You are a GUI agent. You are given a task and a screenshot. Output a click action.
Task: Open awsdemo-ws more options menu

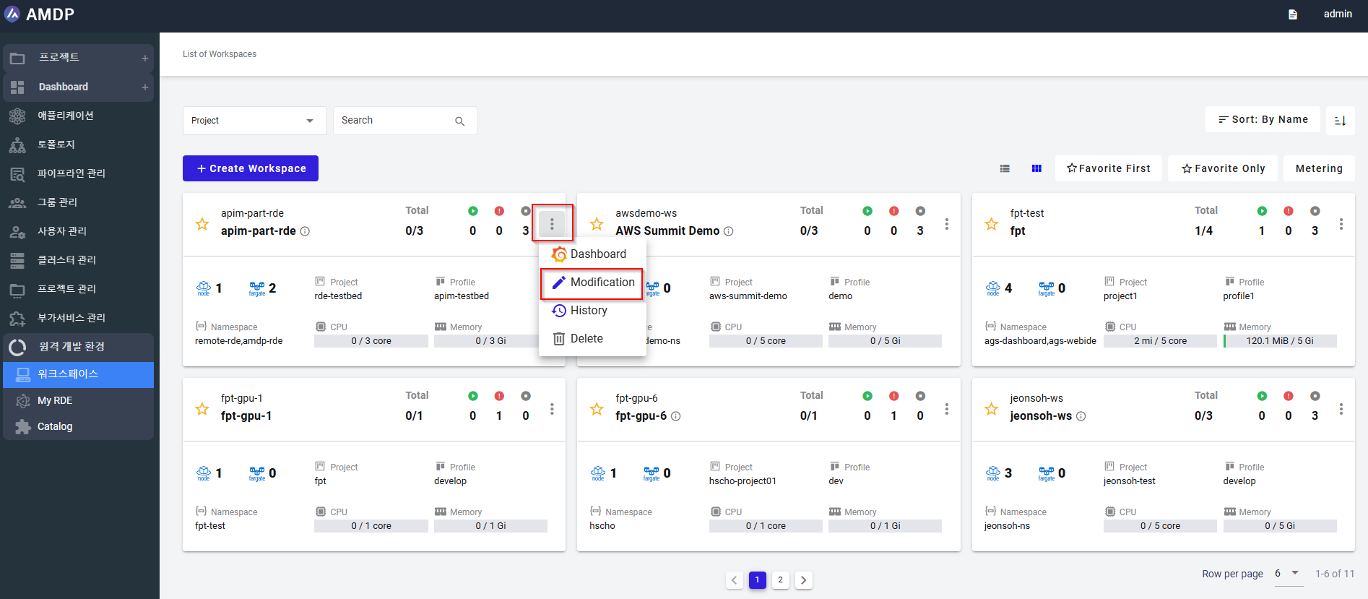[x=947, y=224]
